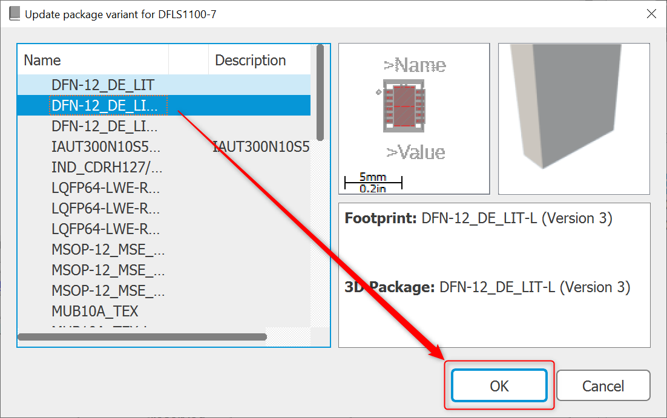Click the dialog's package icon in title bar
The height and width of the screenshot is (418, 667).
click(13, 13)
